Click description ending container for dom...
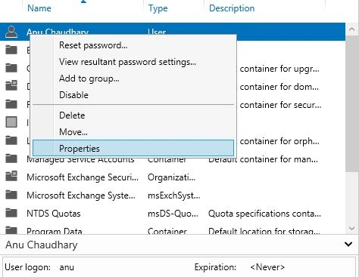This screenshot has width=359, height=277. 279,87
